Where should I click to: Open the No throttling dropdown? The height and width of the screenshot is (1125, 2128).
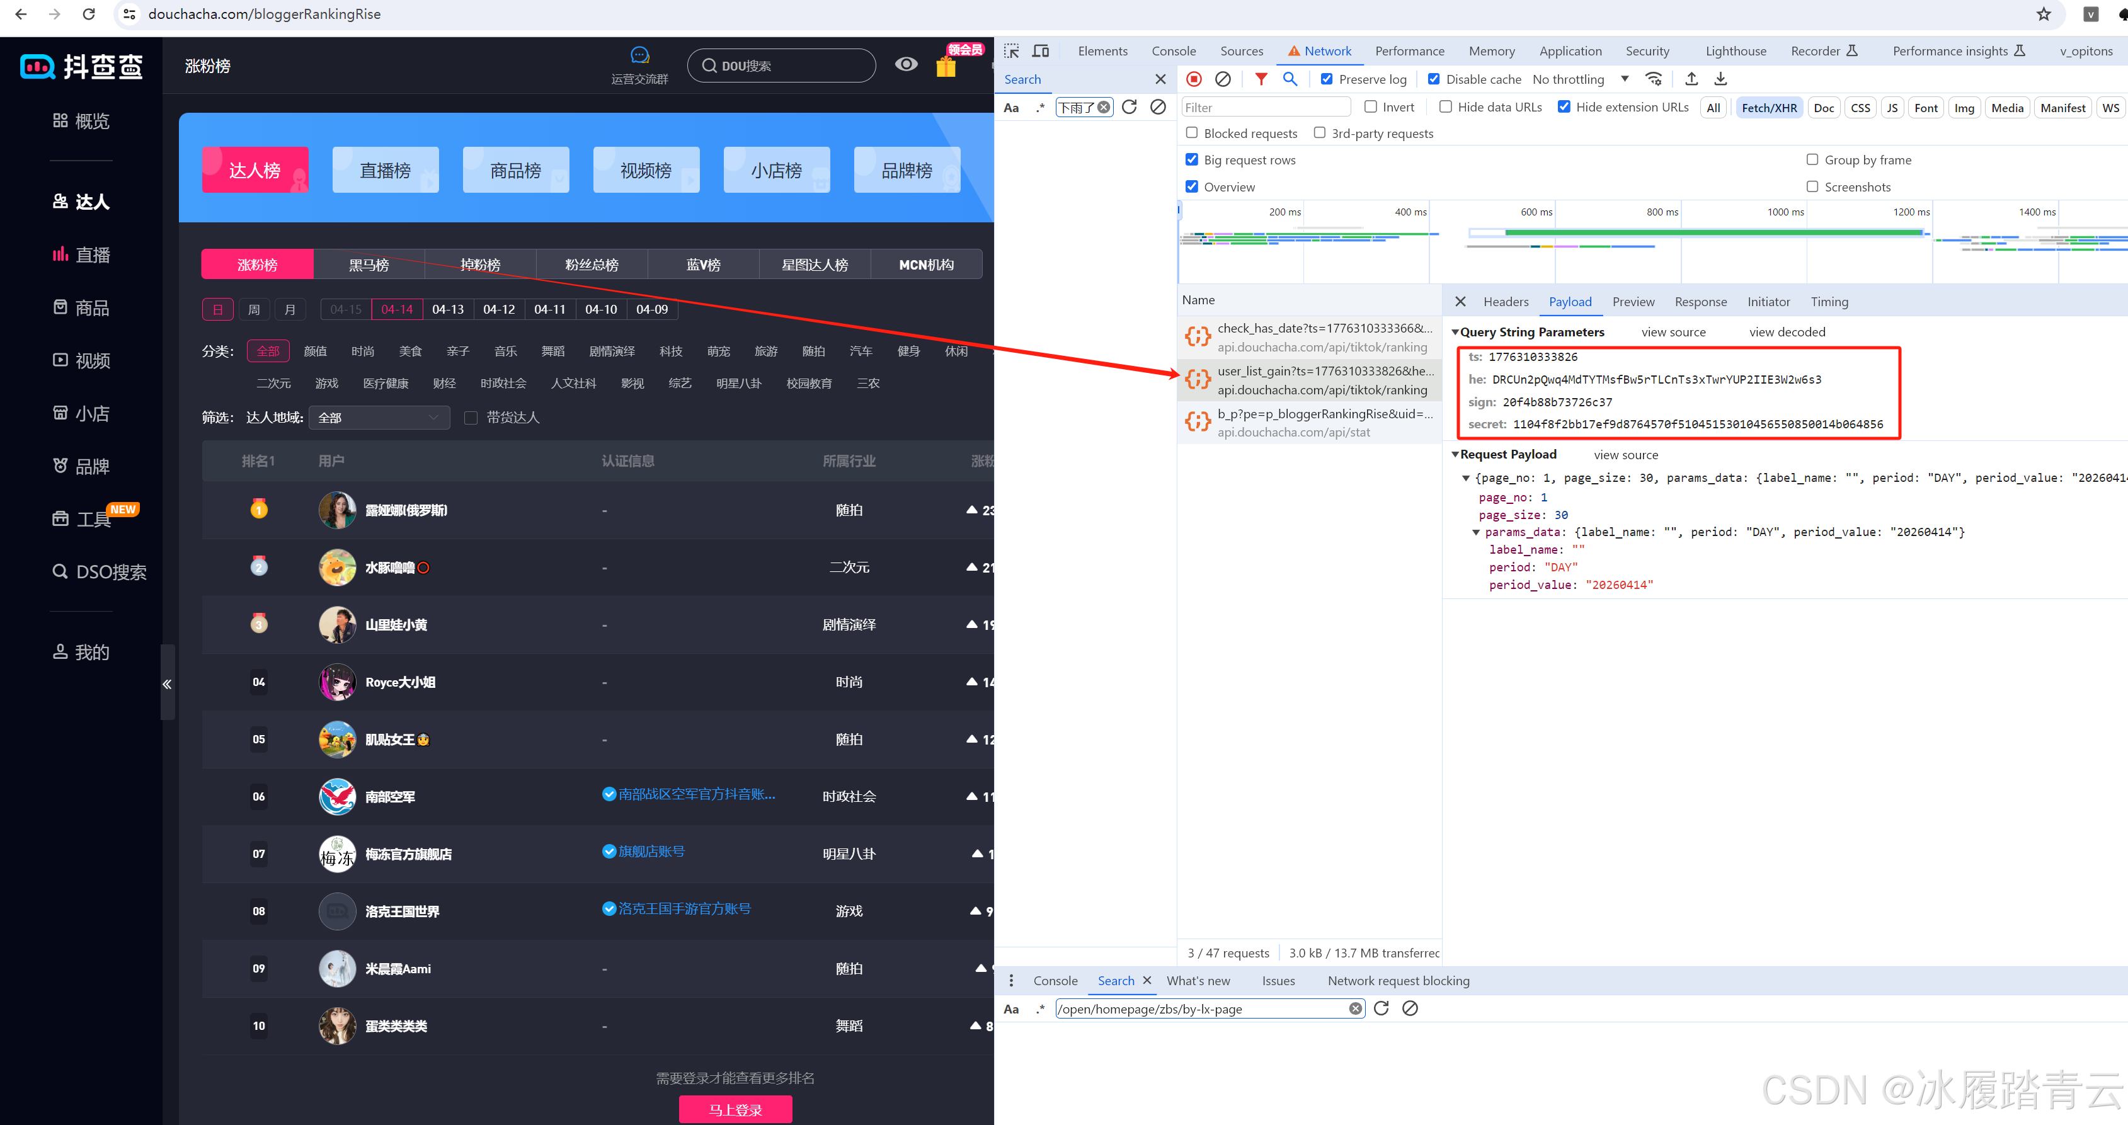[1579, 79]
